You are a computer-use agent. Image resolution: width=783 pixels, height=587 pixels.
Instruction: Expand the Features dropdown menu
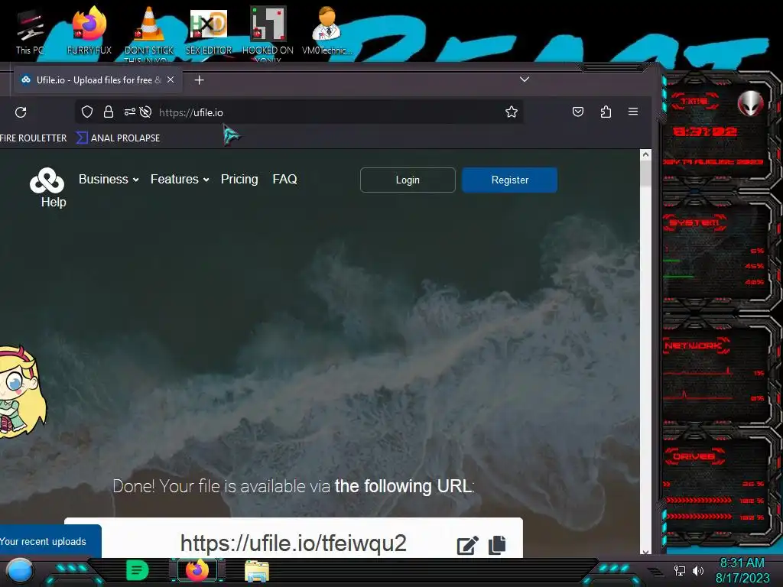point(180,179)
